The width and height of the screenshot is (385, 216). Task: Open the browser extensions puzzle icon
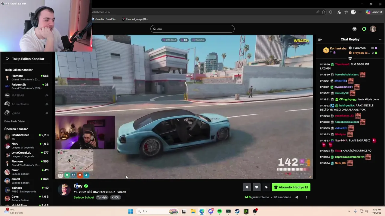click(x=331, y=12)
